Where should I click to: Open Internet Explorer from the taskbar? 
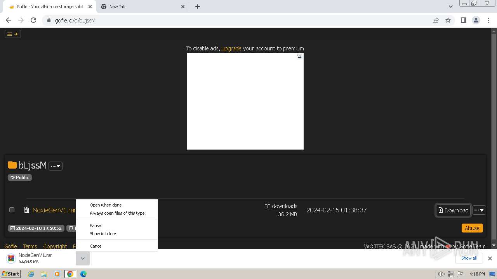[x=31, y=274]
